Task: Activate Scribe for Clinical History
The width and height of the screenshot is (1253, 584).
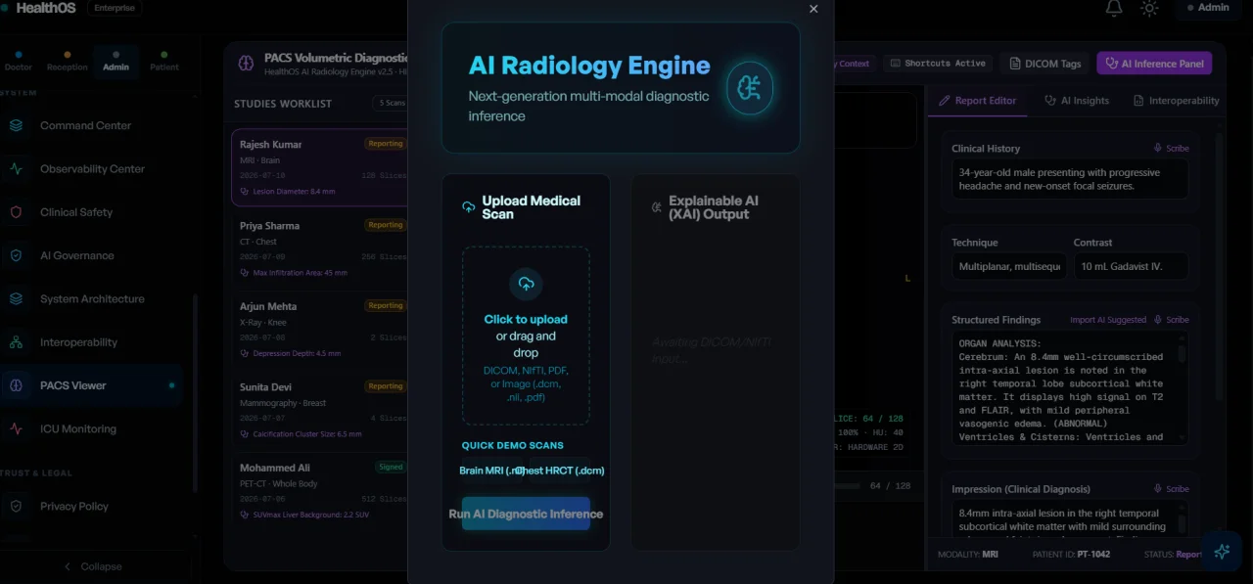Action: (x=1172, y=149)
